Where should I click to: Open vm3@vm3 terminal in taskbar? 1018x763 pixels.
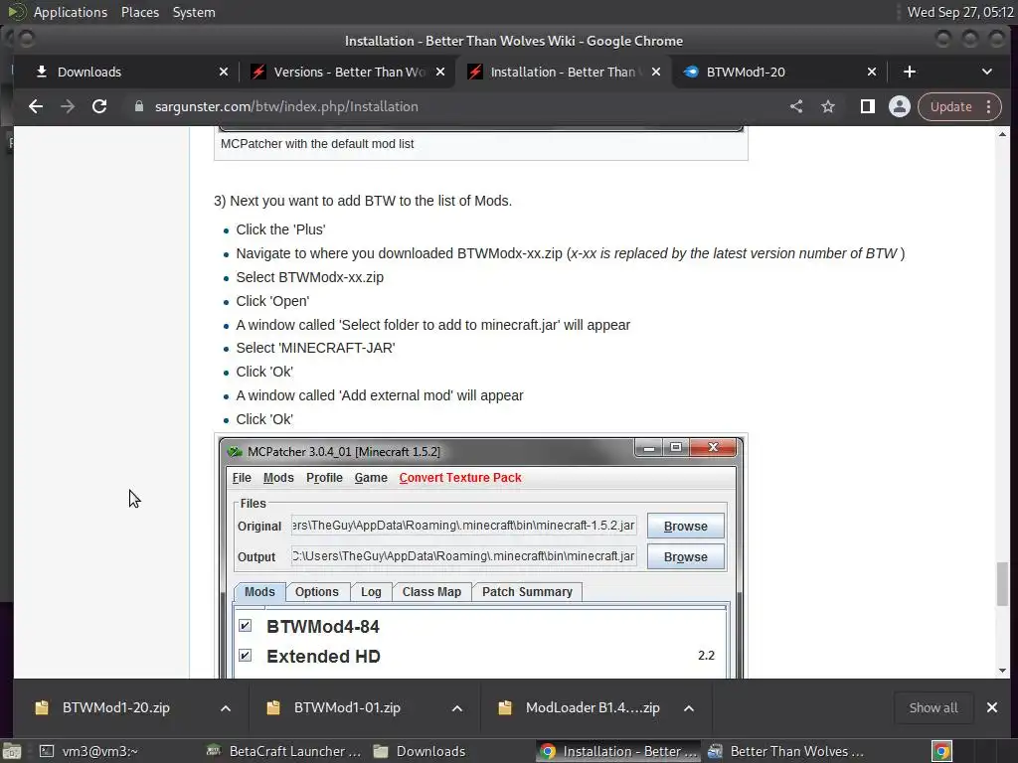point(89,751)
